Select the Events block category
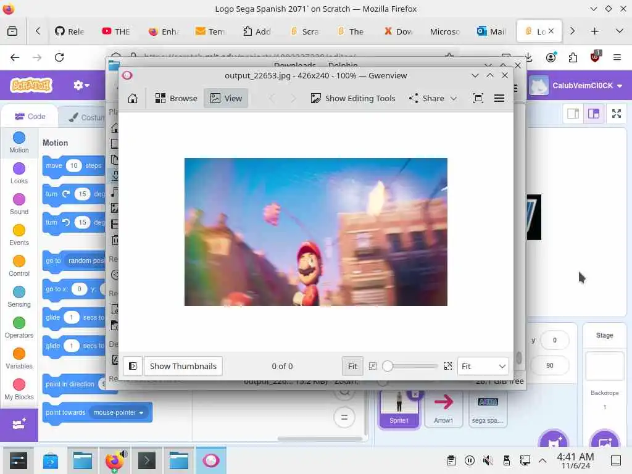The height and width of the screenshot is (474, 632). click(x=19, y=235)
